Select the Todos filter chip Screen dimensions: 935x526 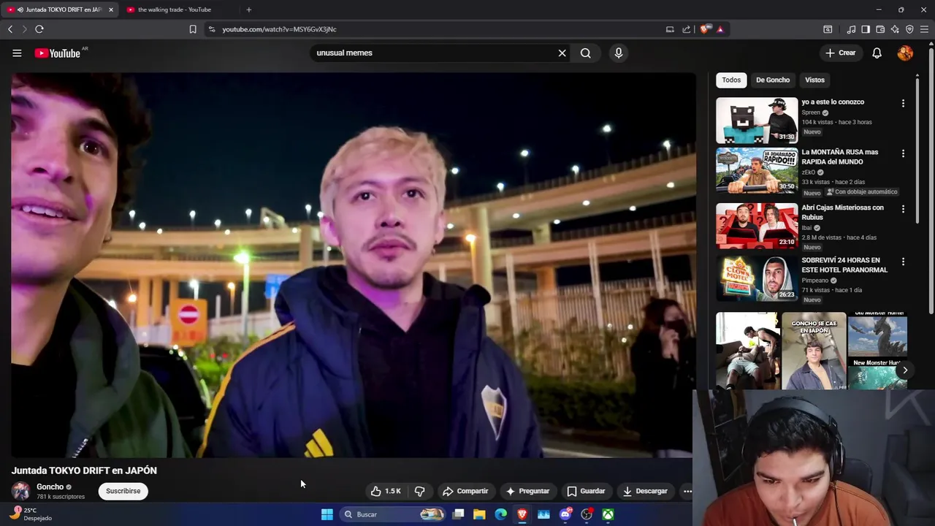[731, 80]
